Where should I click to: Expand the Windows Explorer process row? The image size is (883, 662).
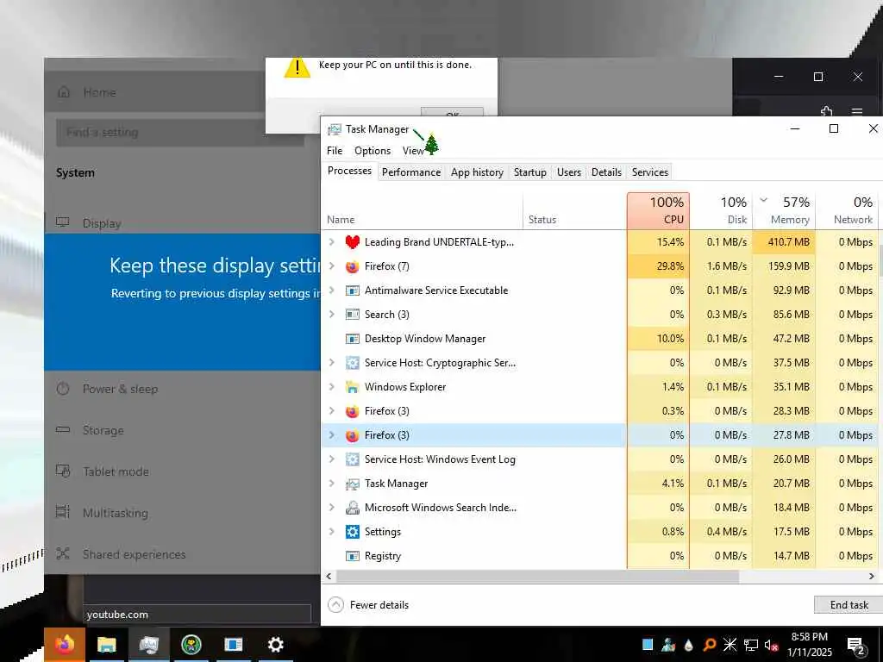point(332,387)
